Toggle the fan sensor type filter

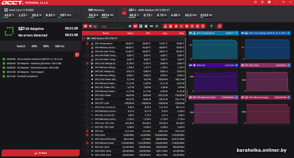click(187, 26)
